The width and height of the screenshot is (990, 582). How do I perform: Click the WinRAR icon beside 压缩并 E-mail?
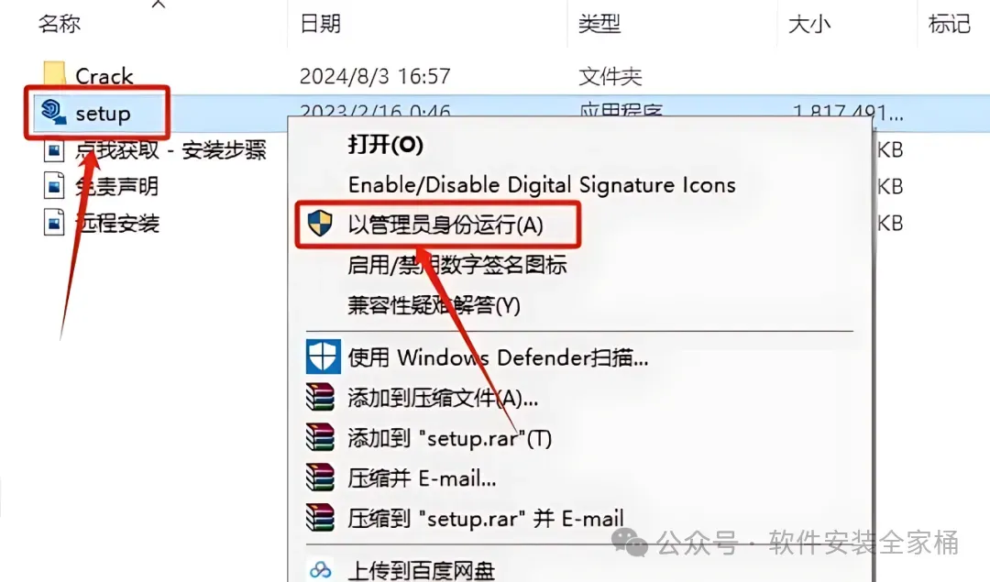tap(320, 478)
